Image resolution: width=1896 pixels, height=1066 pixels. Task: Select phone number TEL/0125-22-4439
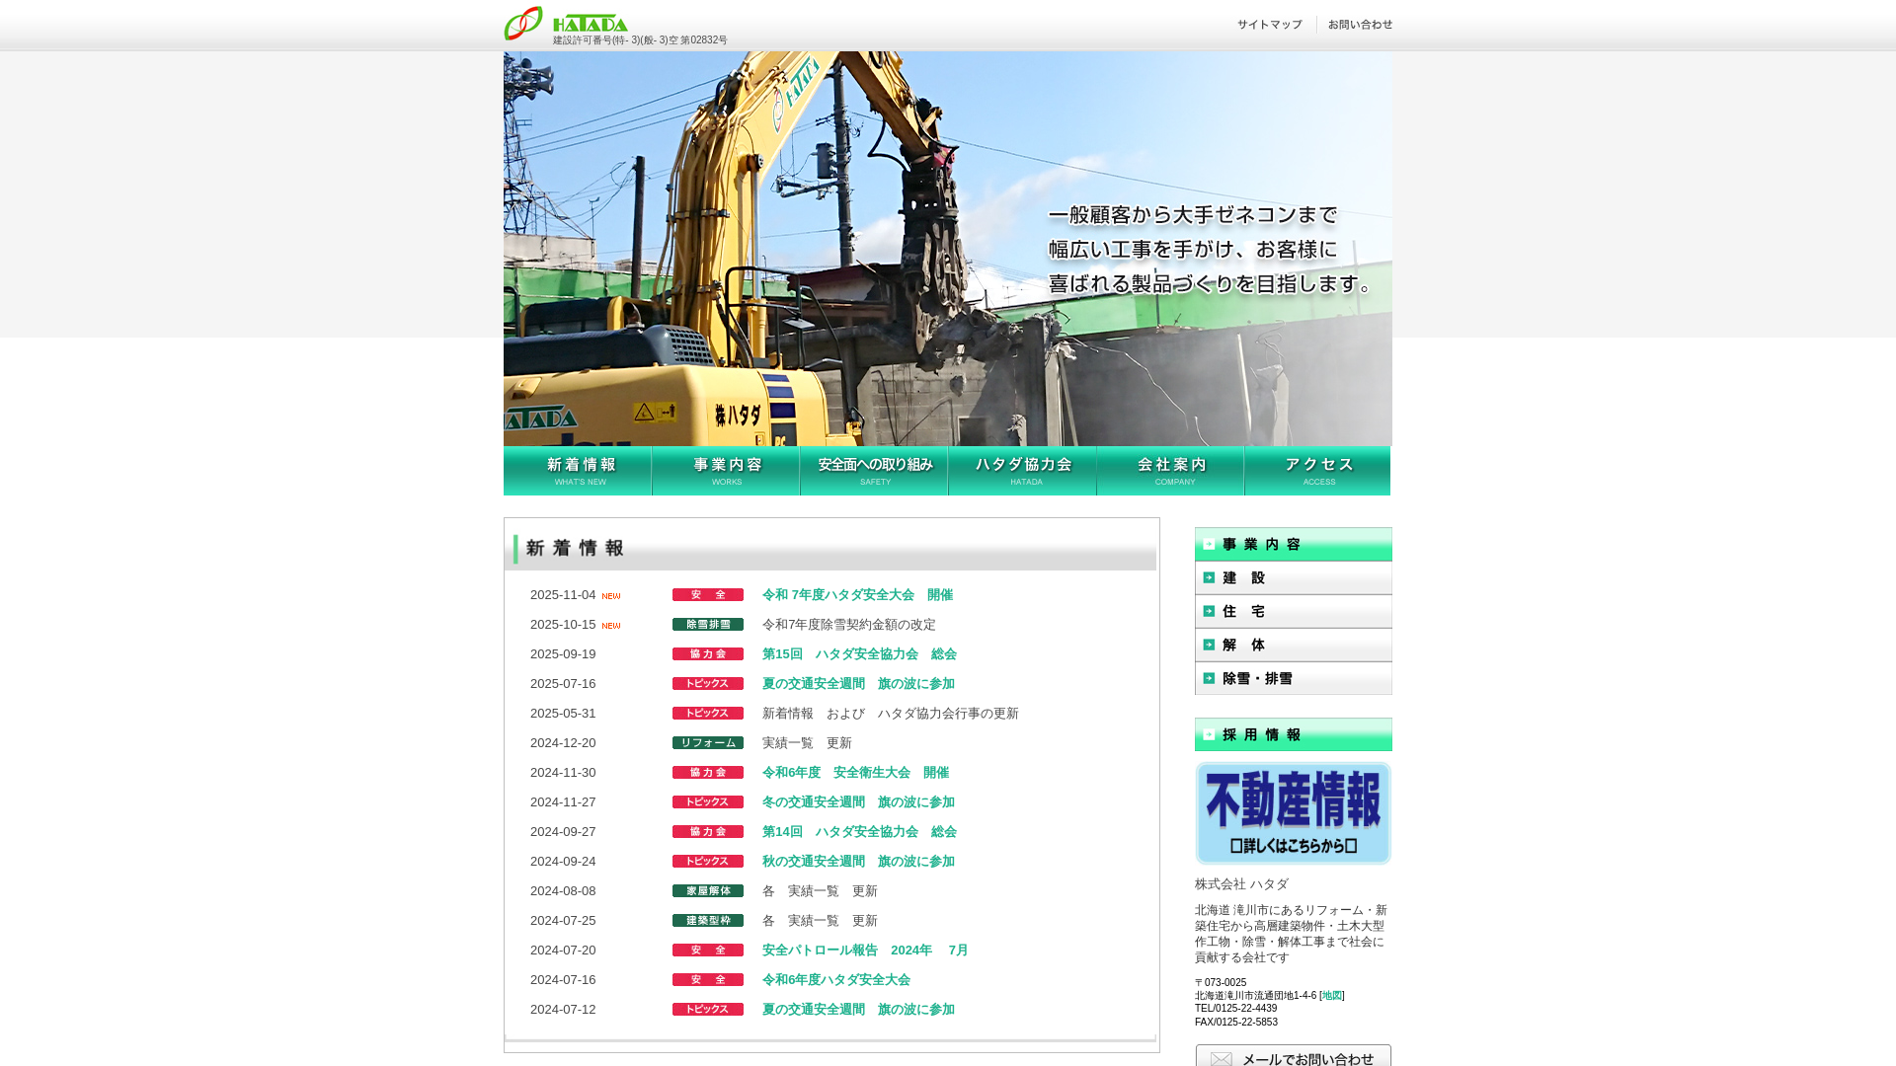[x=1236, y=1009]
